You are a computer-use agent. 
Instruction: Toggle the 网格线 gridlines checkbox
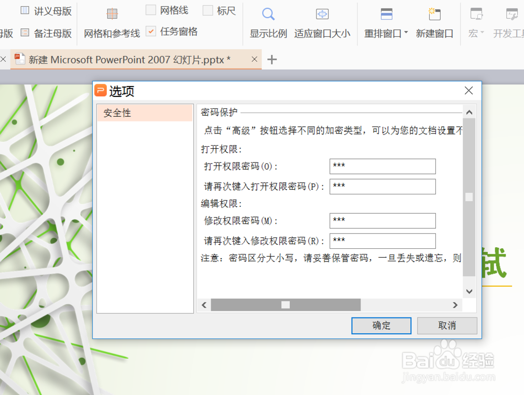tap(151, 9)
